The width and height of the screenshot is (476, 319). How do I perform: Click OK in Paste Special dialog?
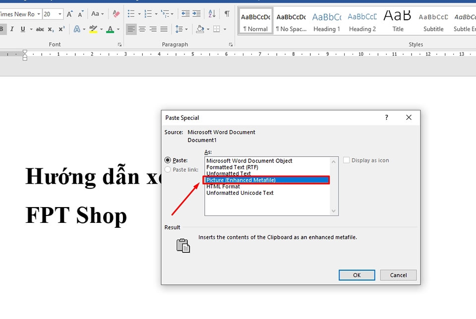point(357,275)
